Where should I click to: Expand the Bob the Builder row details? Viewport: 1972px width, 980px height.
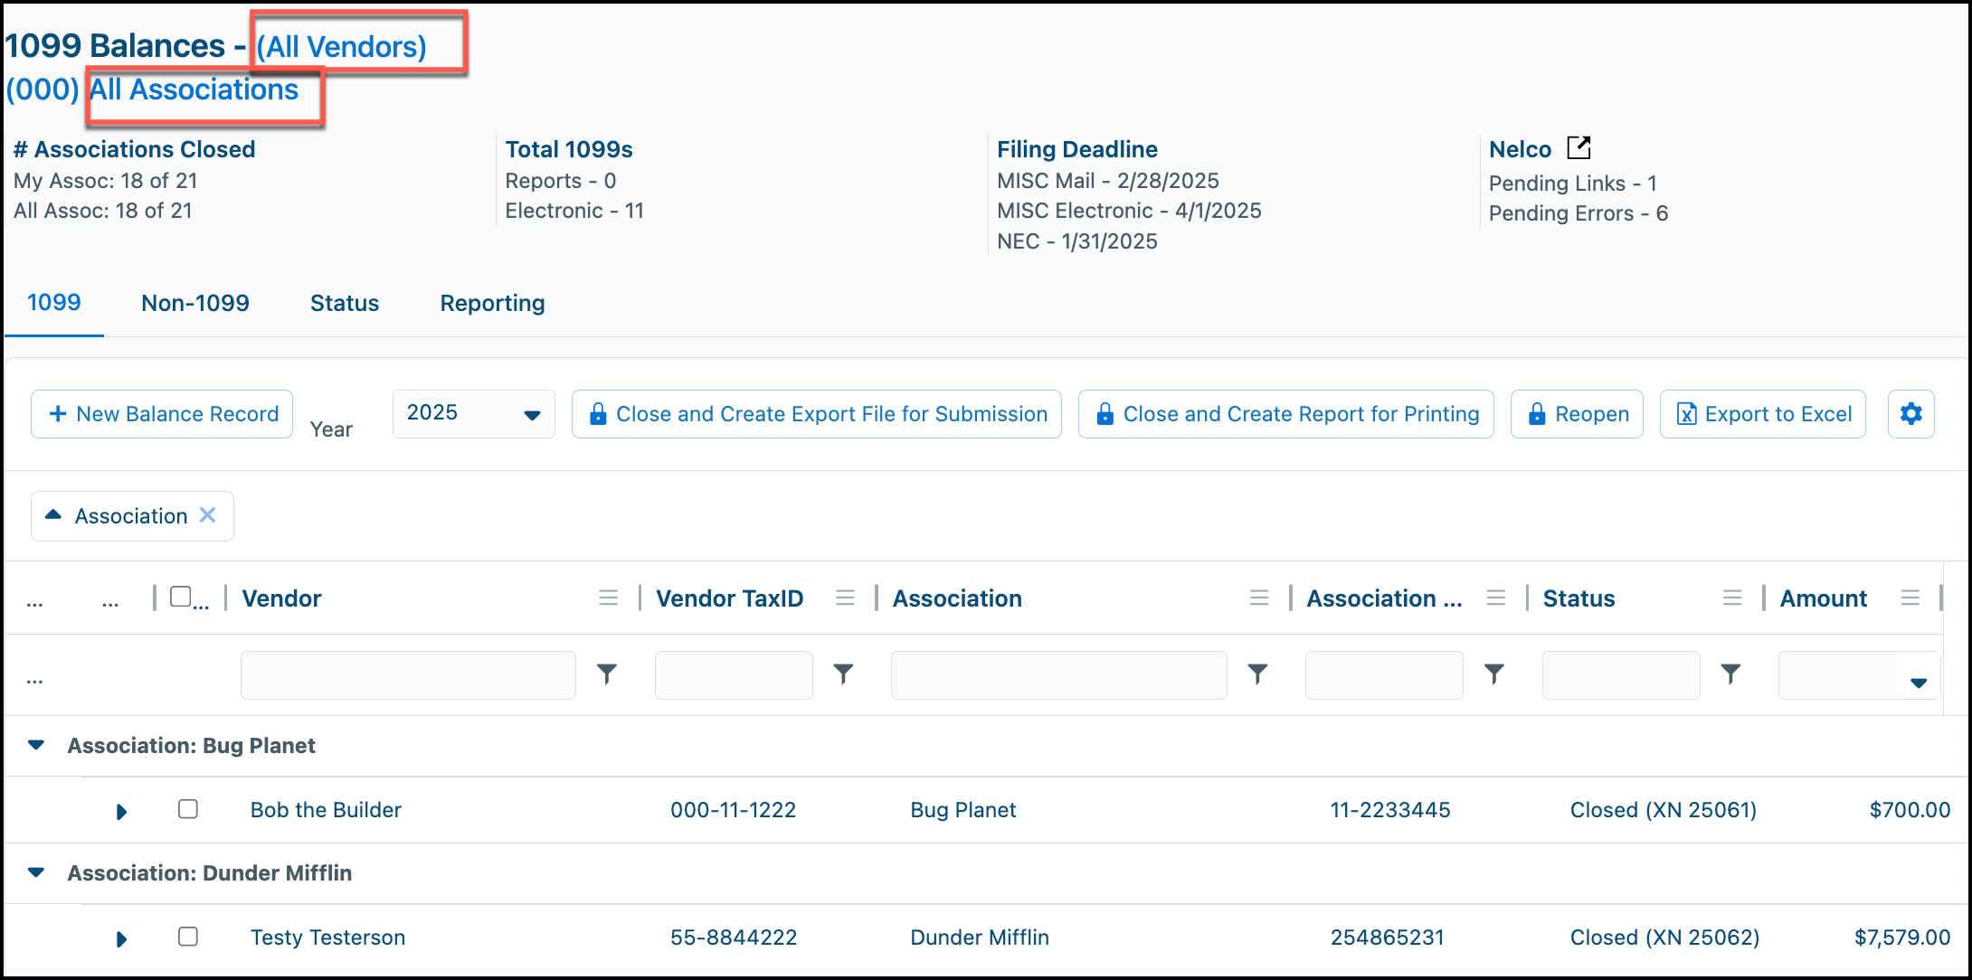(121, 812)
